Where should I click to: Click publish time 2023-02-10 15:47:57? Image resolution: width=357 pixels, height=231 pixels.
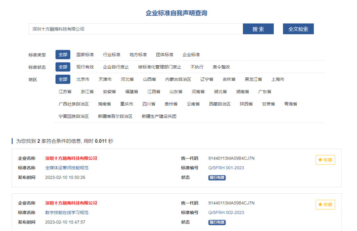[65, 222]
